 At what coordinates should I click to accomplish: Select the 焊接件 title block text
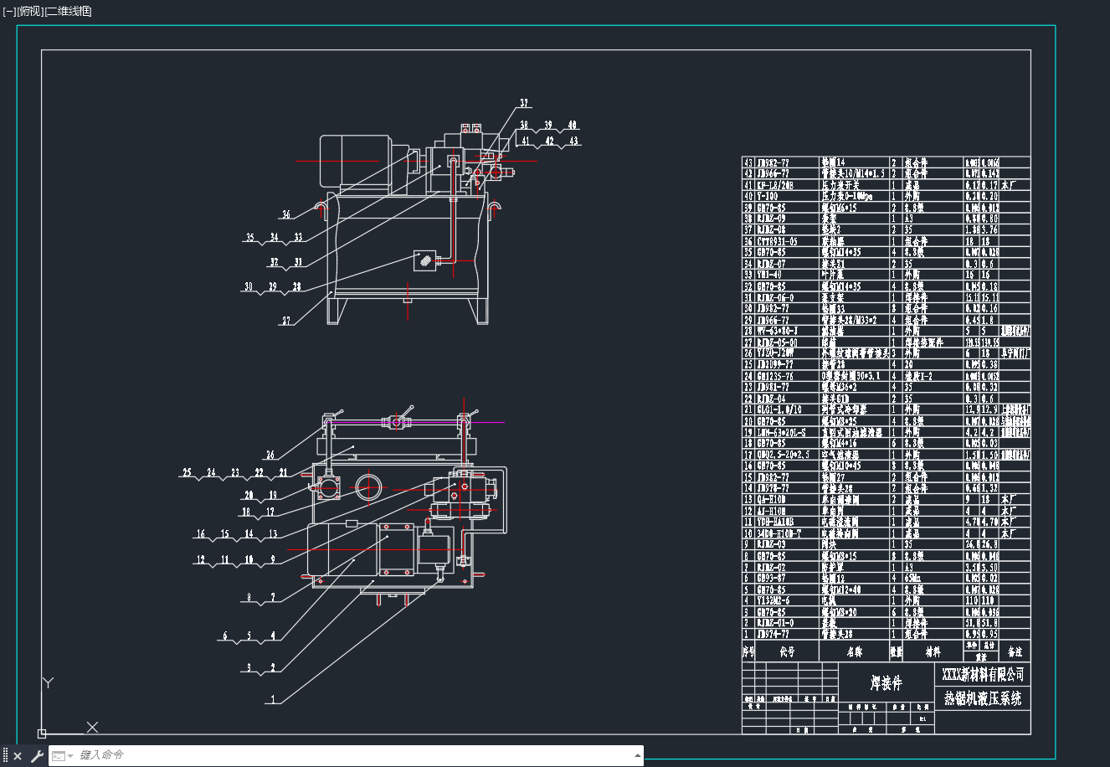pos(886,684)
